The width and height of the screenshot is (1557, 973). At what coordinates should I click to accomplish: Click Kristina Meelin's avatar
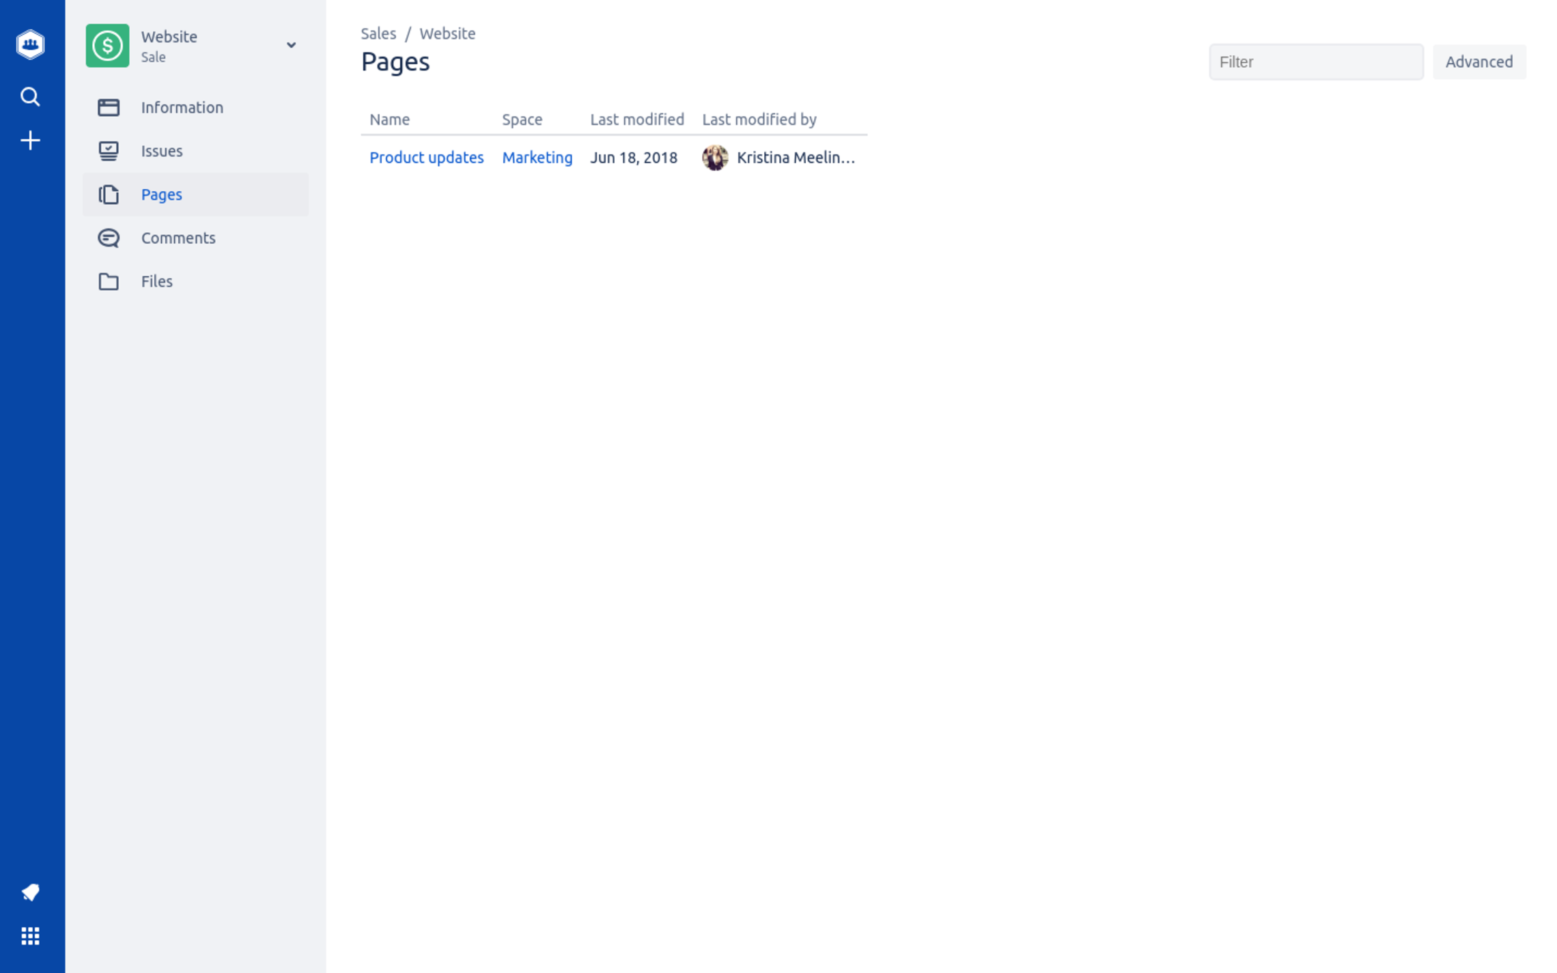(x=715, y=158)
